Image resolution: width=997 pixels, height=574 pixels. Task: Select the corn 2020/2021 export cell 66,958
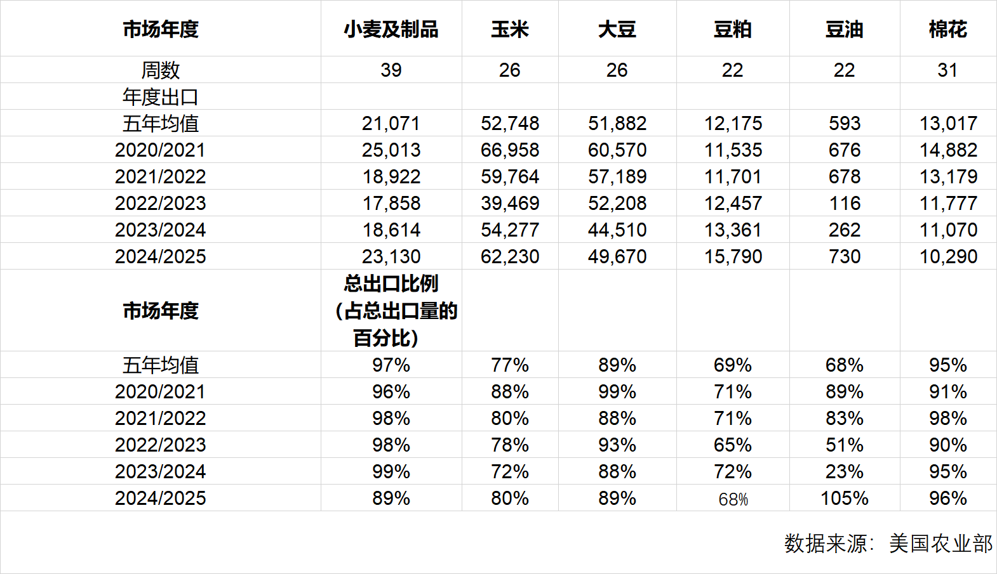pyautogui.click(x=510, y=150)
